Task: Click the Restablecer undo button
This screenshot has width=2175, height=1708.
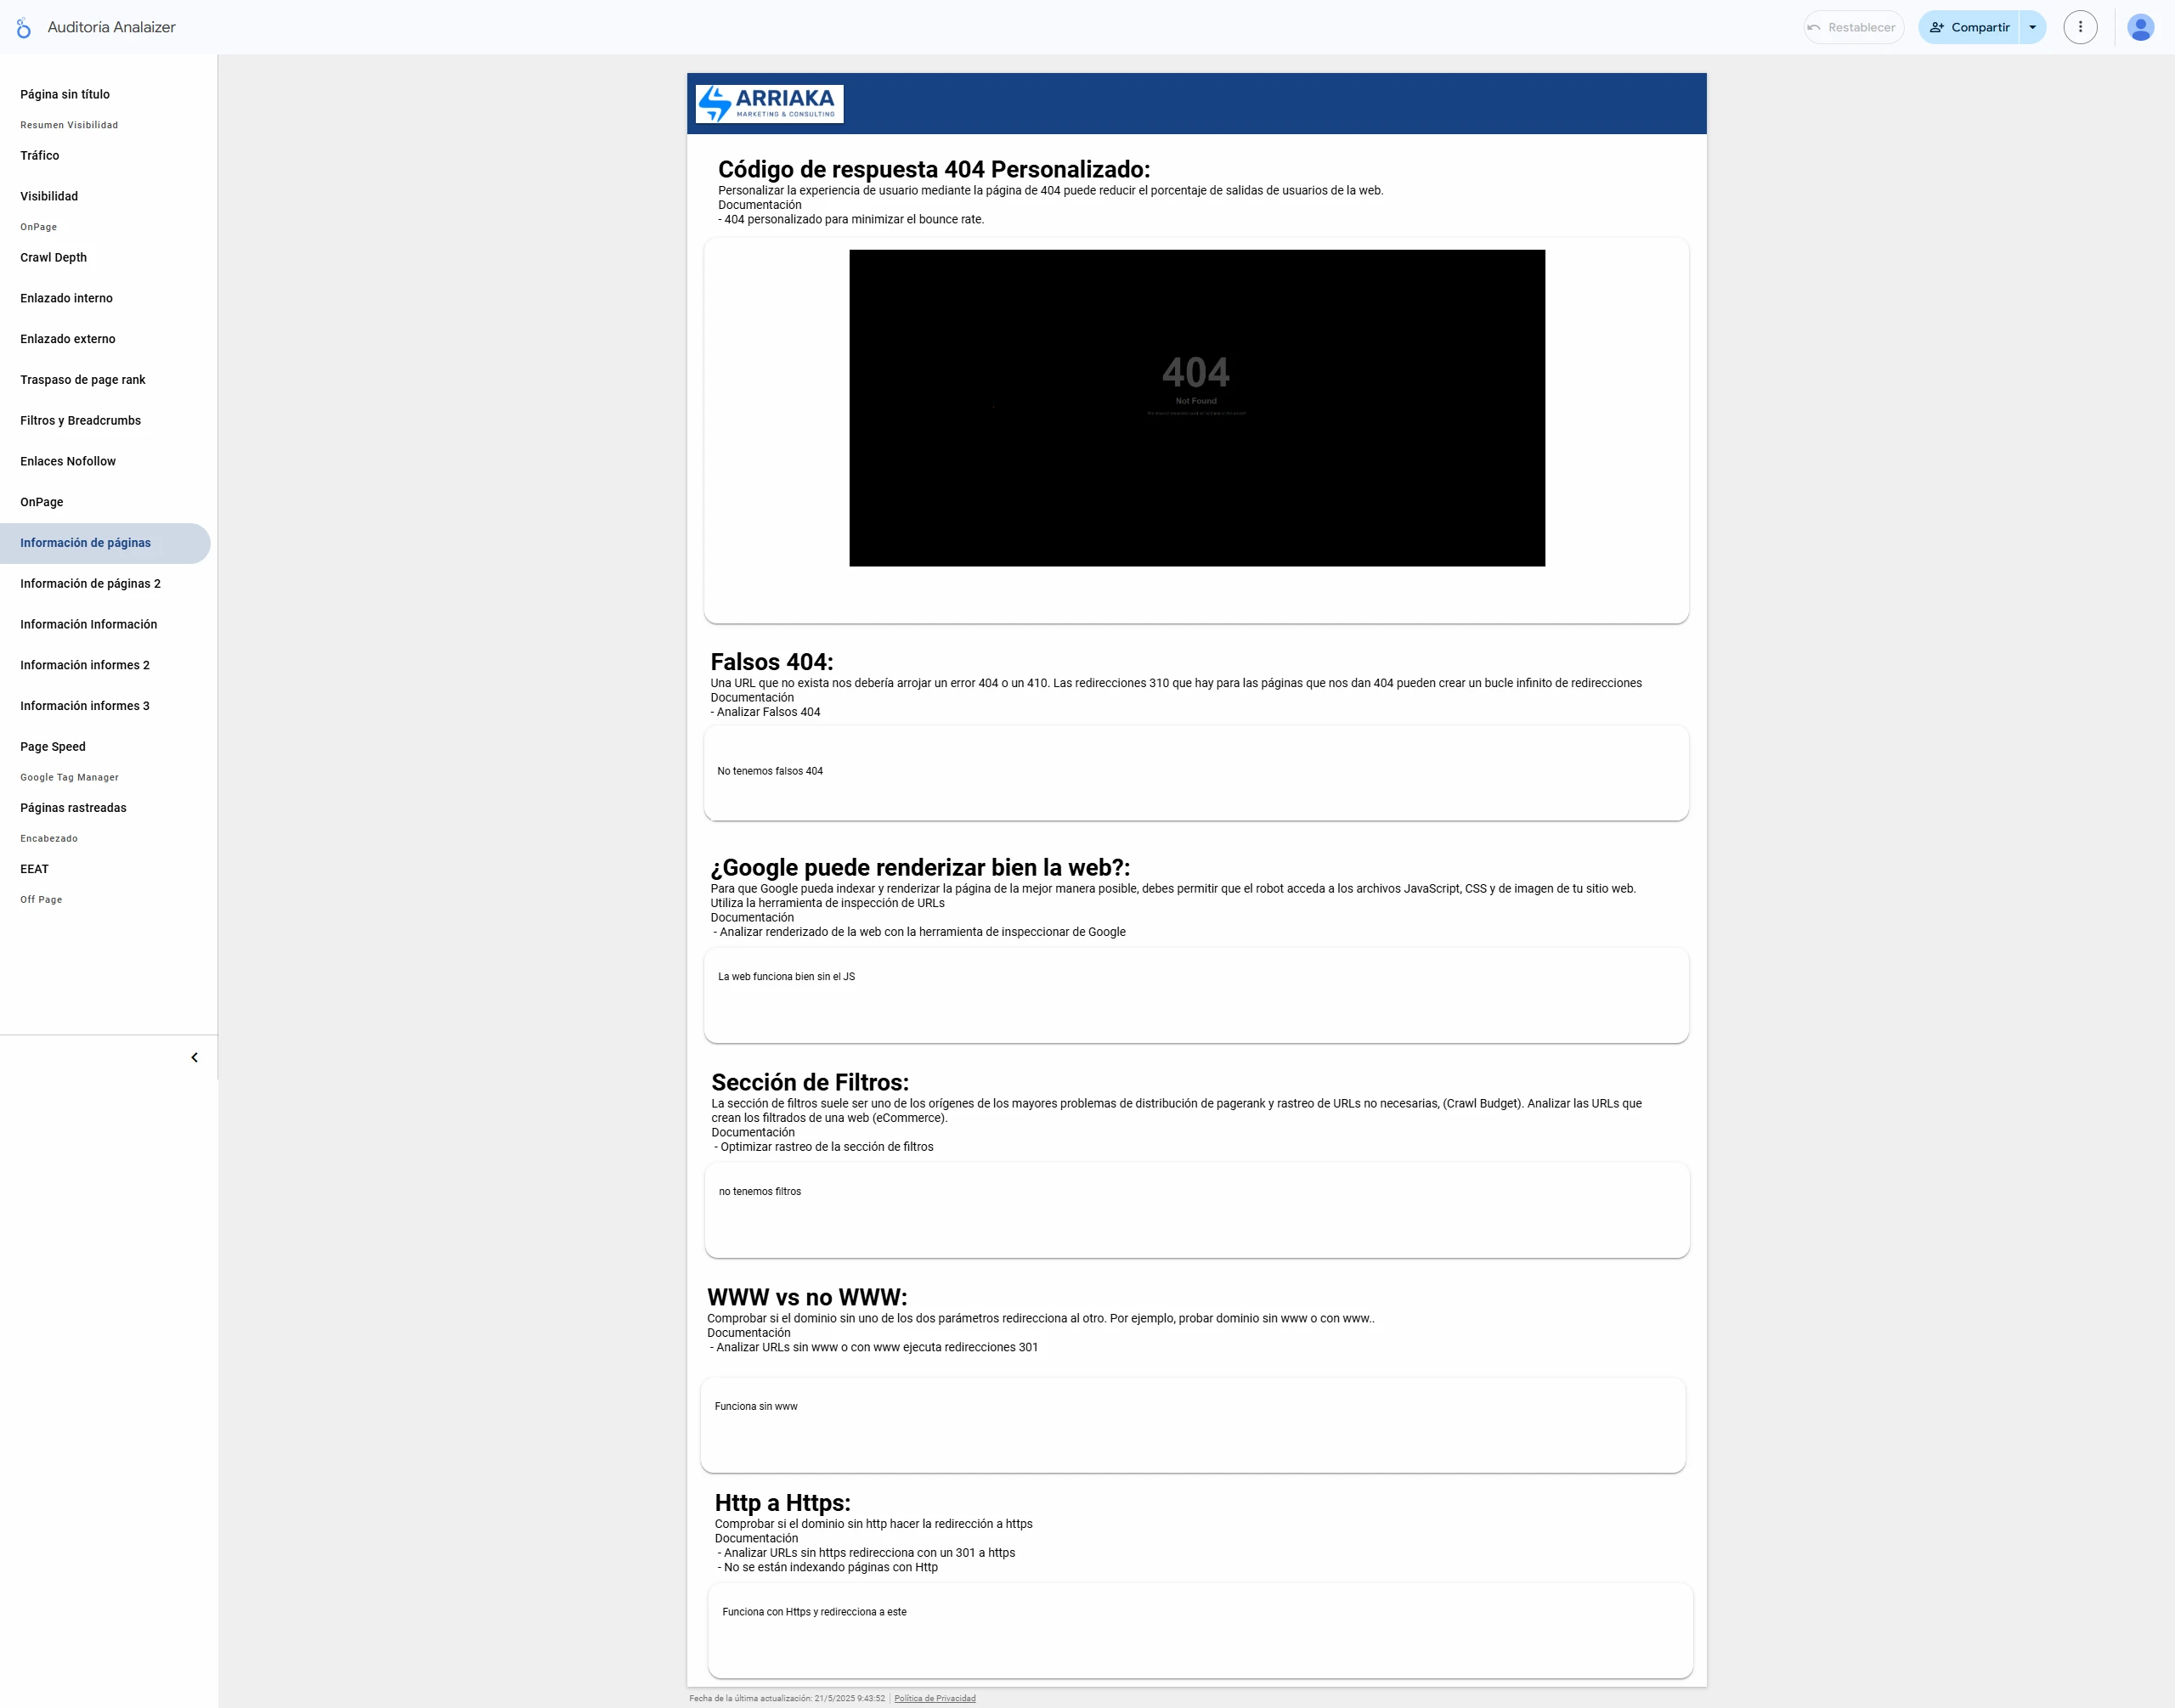Action: tap(1853, 28)
